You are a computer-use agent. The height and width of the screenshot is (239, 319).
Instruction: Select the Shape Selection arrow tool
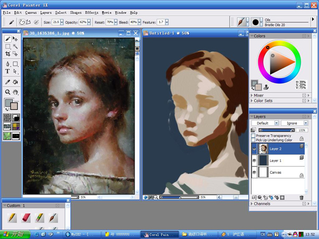(x=15, y=71)
